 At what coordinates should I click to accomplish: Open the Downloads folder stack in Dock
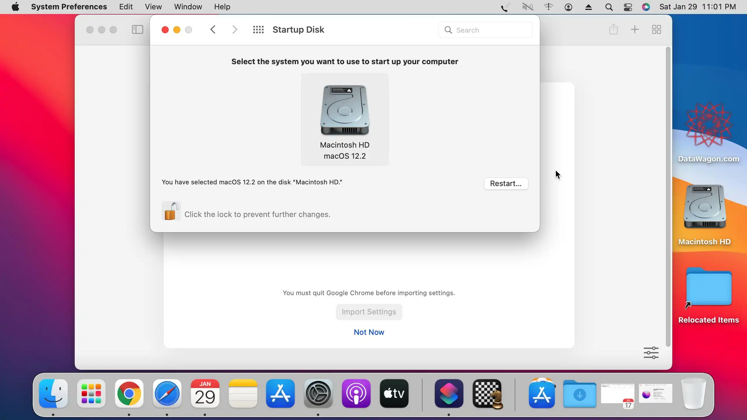tap(580, 394)
